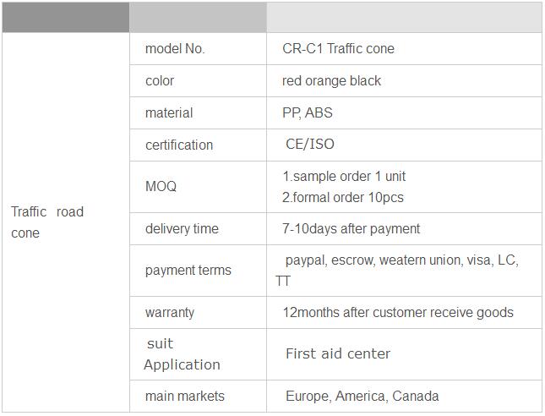Select '1.sample order 1 unit' line

(344, 177)
